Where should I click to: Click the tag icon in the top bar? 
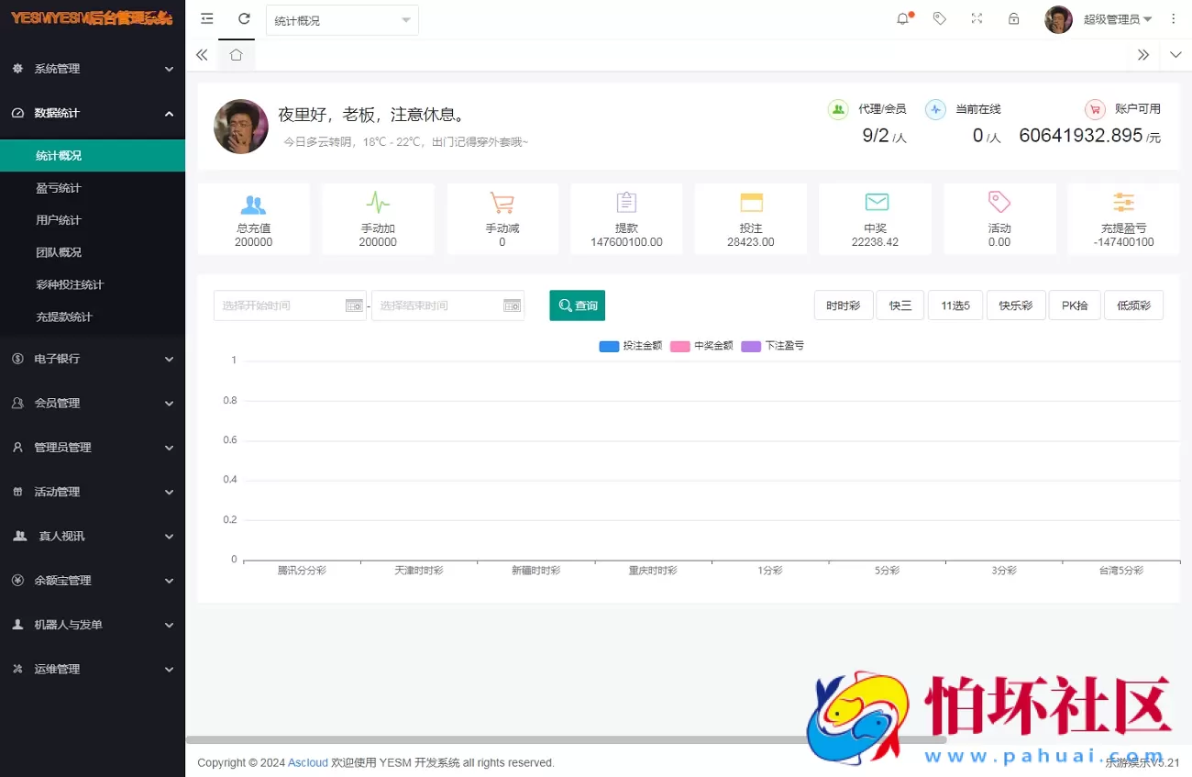939,18
